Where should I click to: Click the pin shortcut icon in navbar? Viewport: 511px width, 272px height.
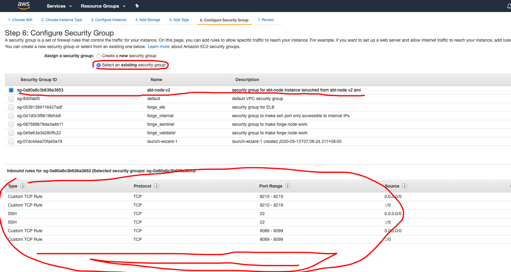137,6
